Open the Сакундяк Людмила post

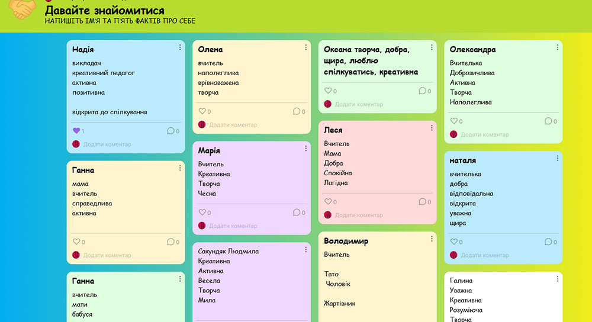click(x=229, y=251)
